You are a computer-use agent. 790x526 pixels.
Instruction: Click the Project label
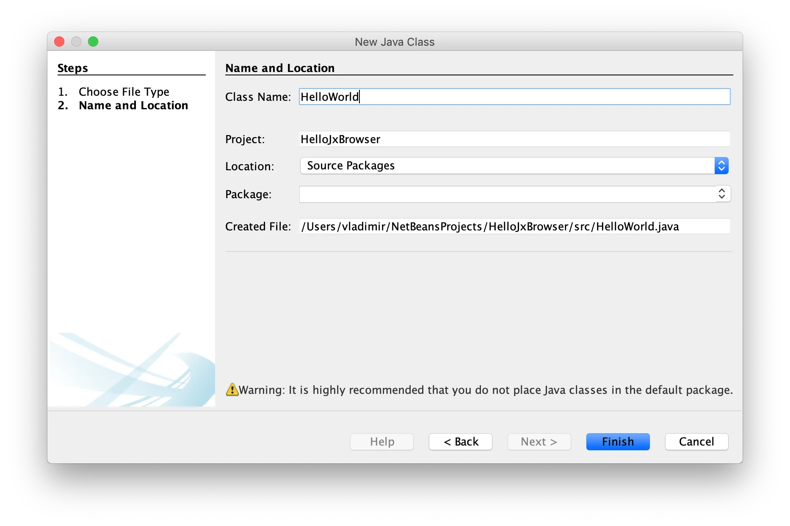[245, 139]
